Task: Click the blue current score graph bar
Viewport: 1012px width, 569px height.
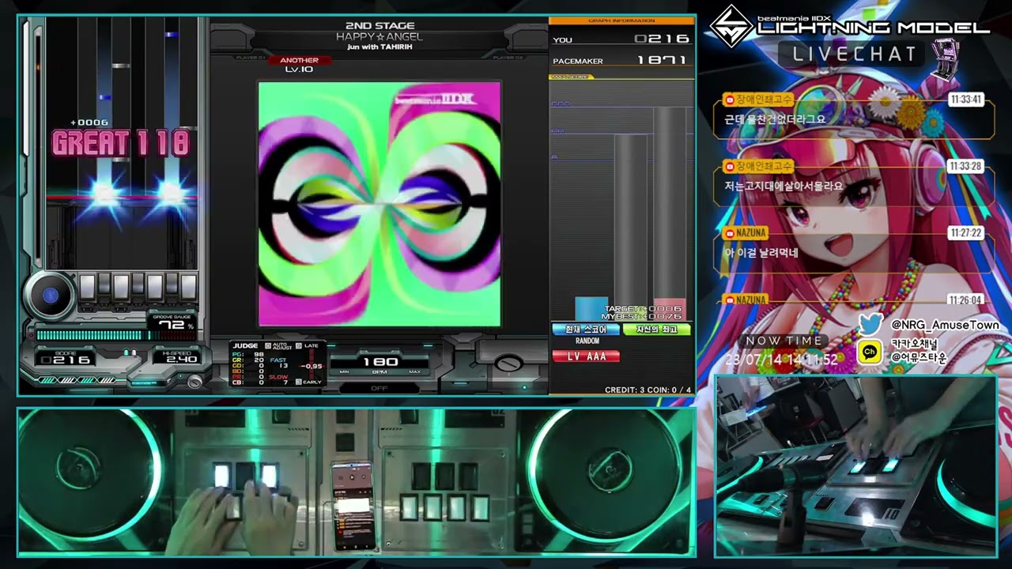Action: [591, 308]
